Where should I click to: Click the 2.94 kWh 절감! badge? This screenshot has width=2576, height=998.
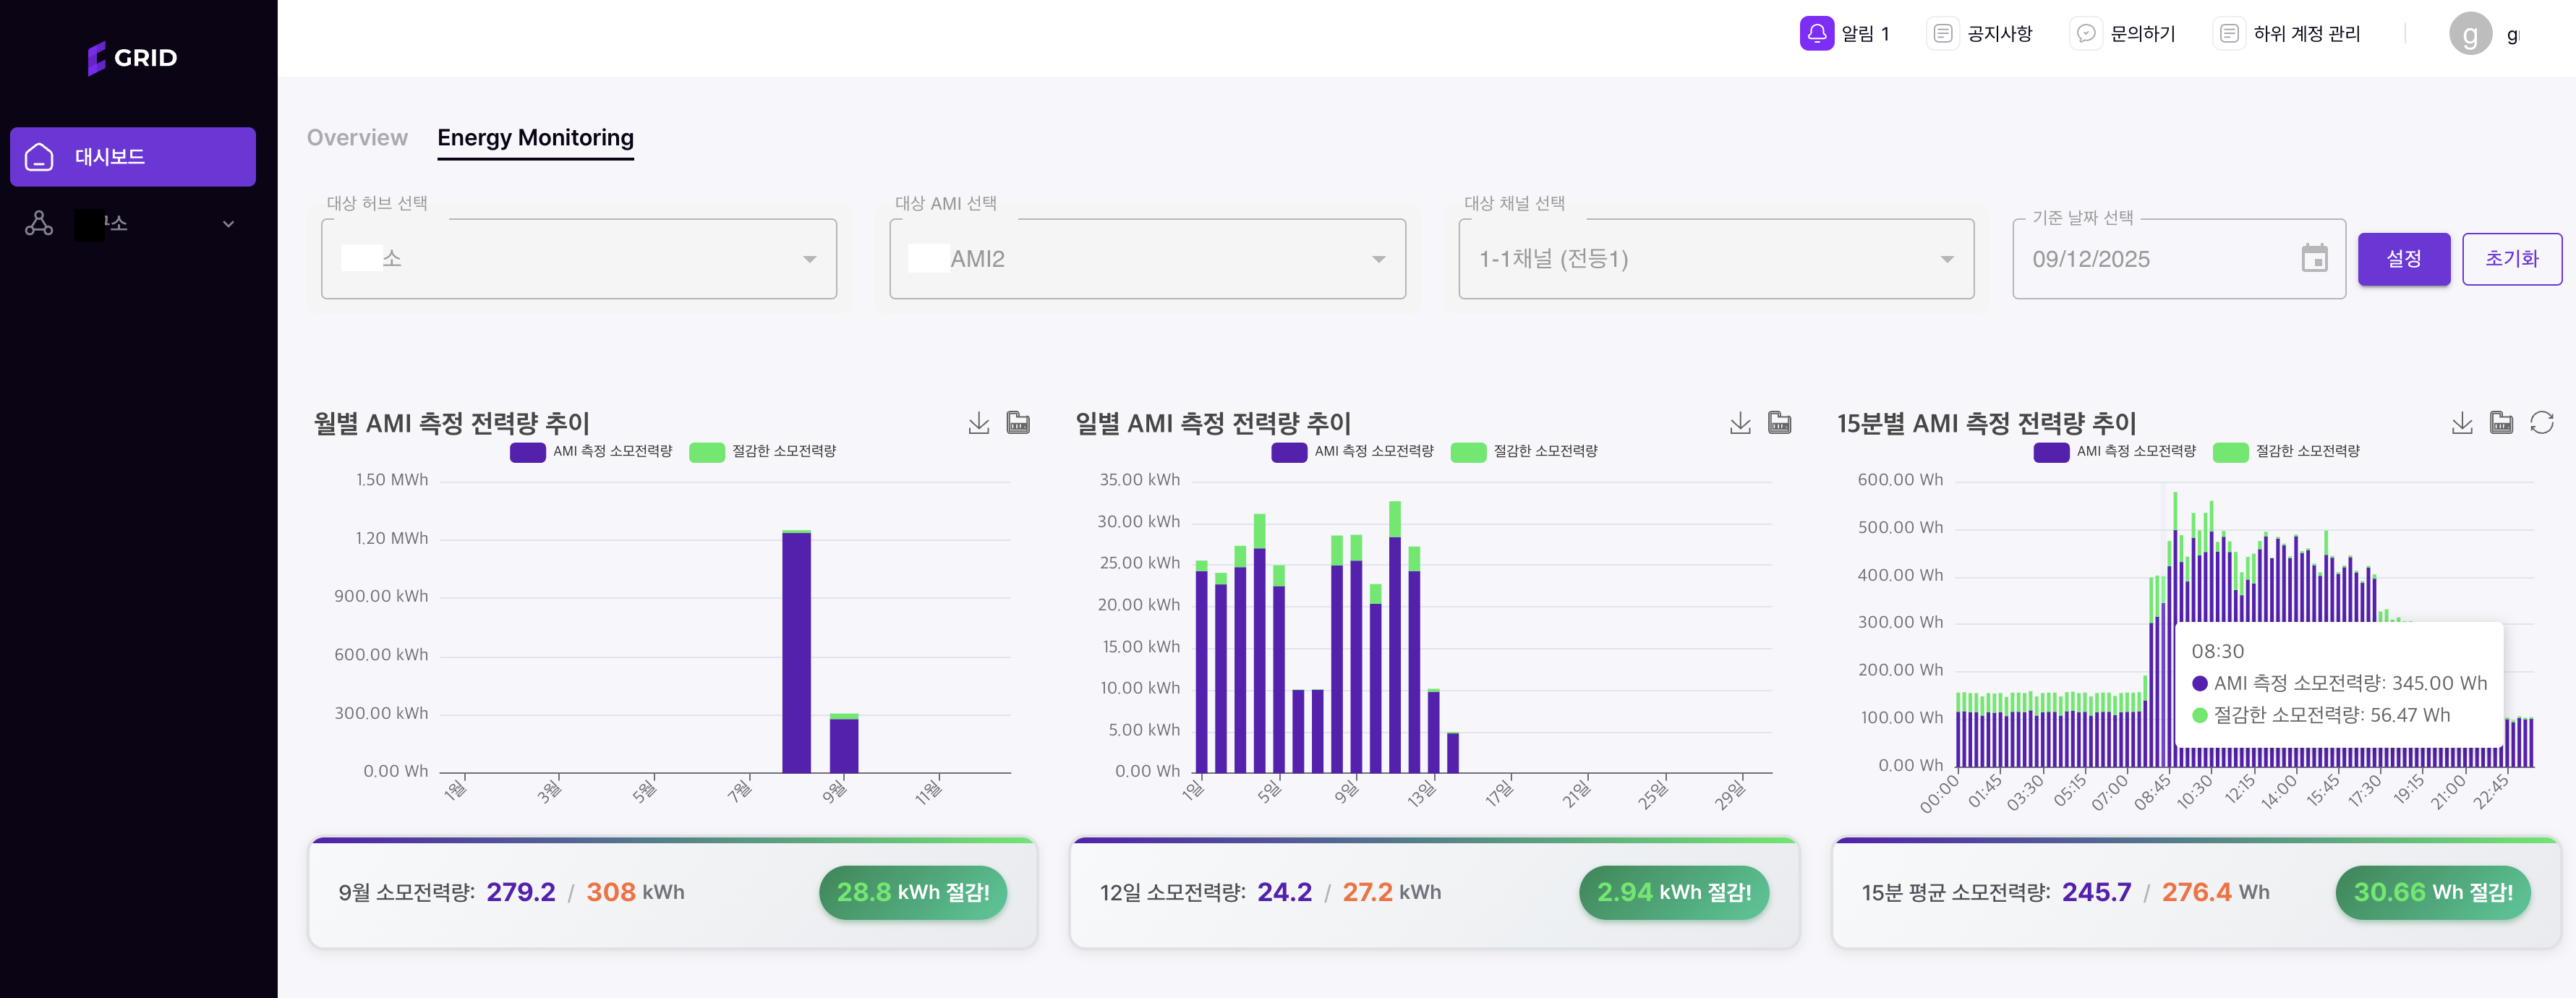pos(1673,892)
